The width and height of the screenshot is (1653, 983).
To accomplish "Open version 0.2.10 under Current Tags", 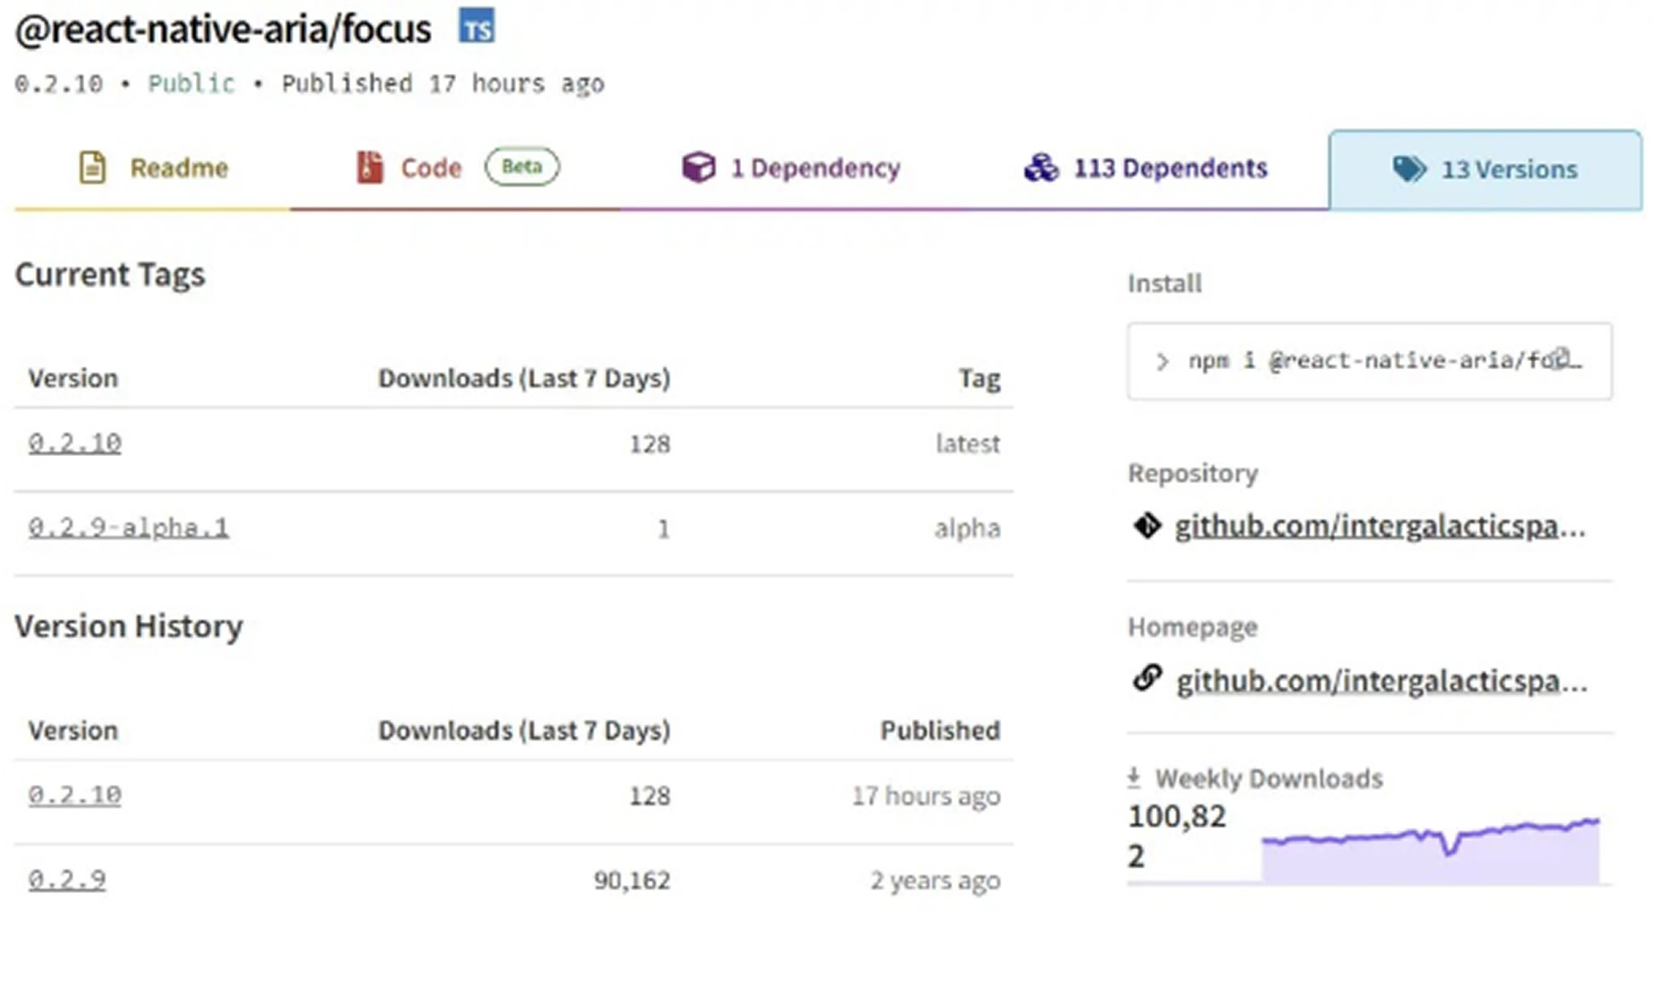I will (75, 443).
